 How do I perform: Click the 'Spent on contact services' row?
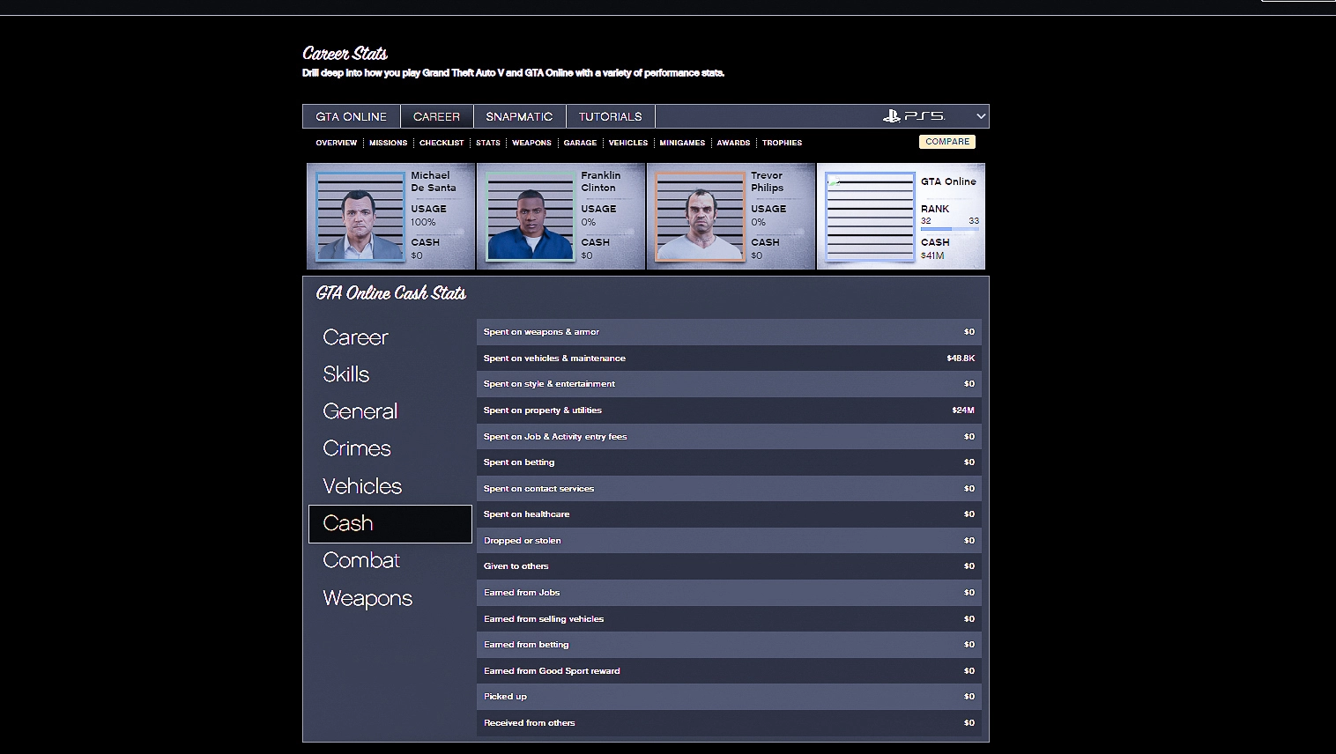tap(729, 489)
